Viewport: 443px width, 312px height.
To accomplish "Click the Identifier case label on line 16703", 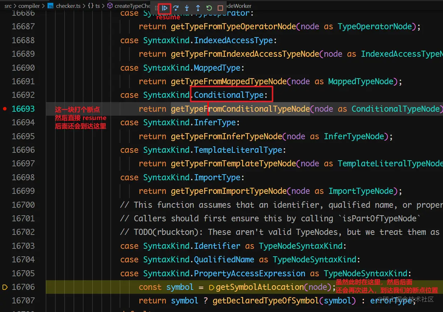I will (217, 246).
